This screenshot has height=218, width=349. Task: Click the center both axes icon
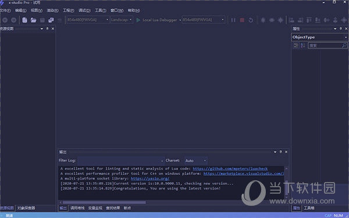click(x=280, y=20)
